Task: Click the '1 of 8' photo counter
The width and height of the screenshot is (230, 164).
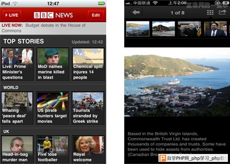Action: click(177, 13)
